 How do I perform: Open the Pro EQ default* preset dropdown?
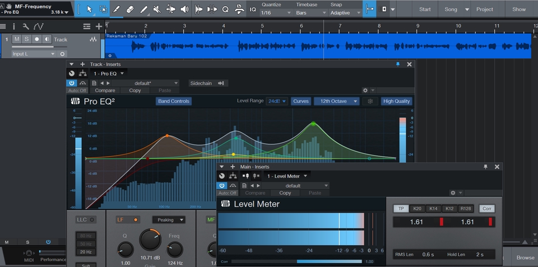[x=145, y=83]
